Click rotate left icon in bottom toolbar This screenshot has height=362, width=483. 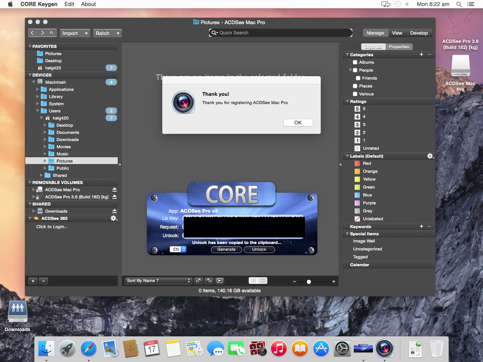198,281
